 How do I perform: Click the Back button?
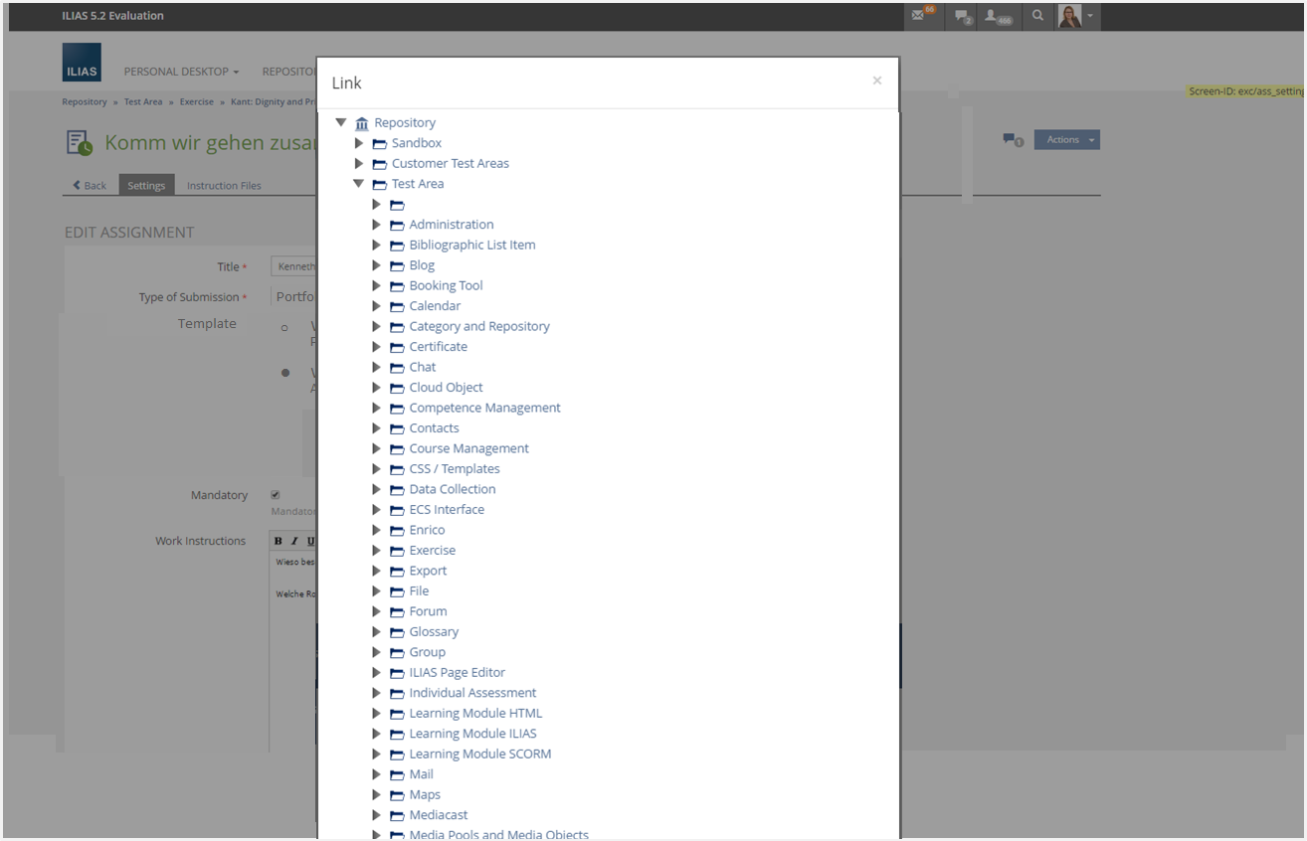pyautogui.click(x=90, y=186)
